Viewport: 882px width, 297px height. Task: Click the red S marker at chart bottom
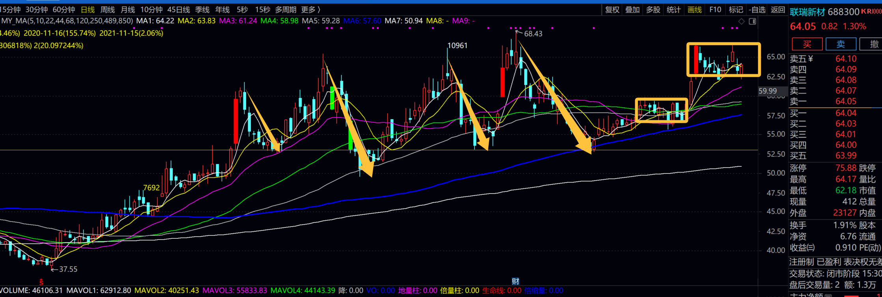(41, 282)
